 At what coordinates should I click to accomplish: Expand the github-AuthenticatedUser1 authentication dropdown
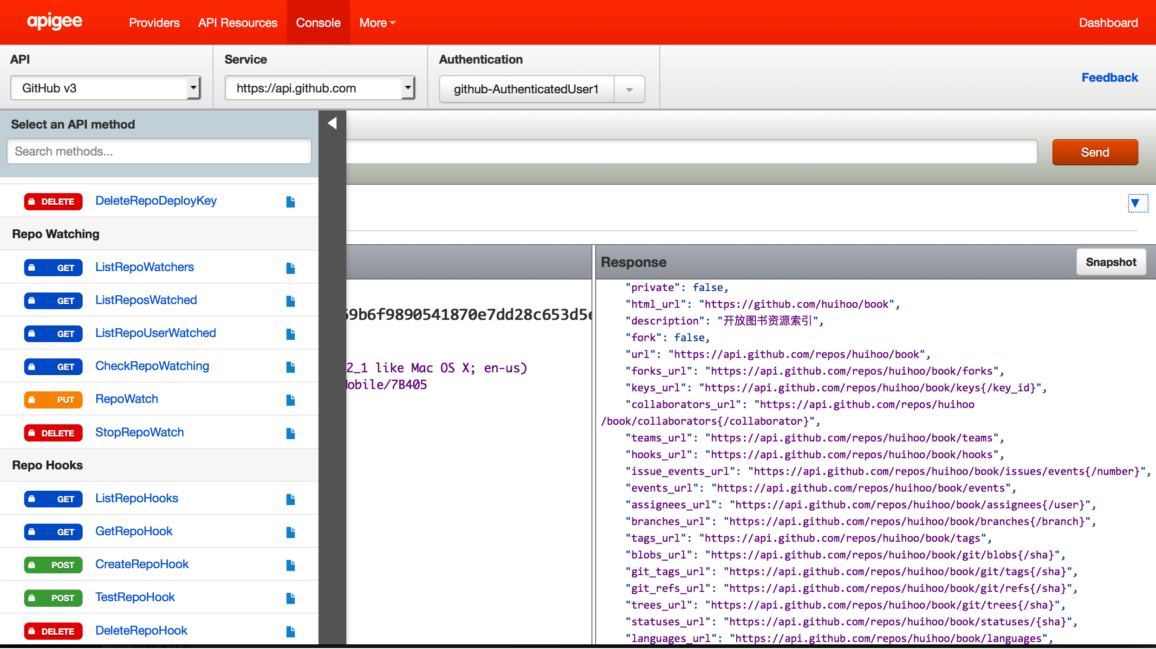(629, 89)
